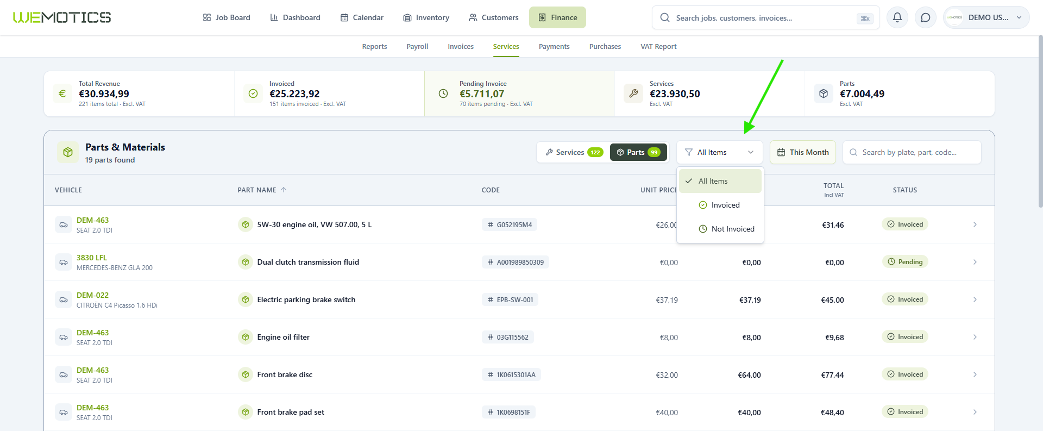Focus the Search by plate, part, code field
The width and height of the screenshot is (1043, 431).
912,152
